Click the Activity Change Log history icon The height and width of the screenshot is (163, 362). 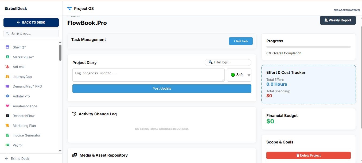tap(74, 113)
